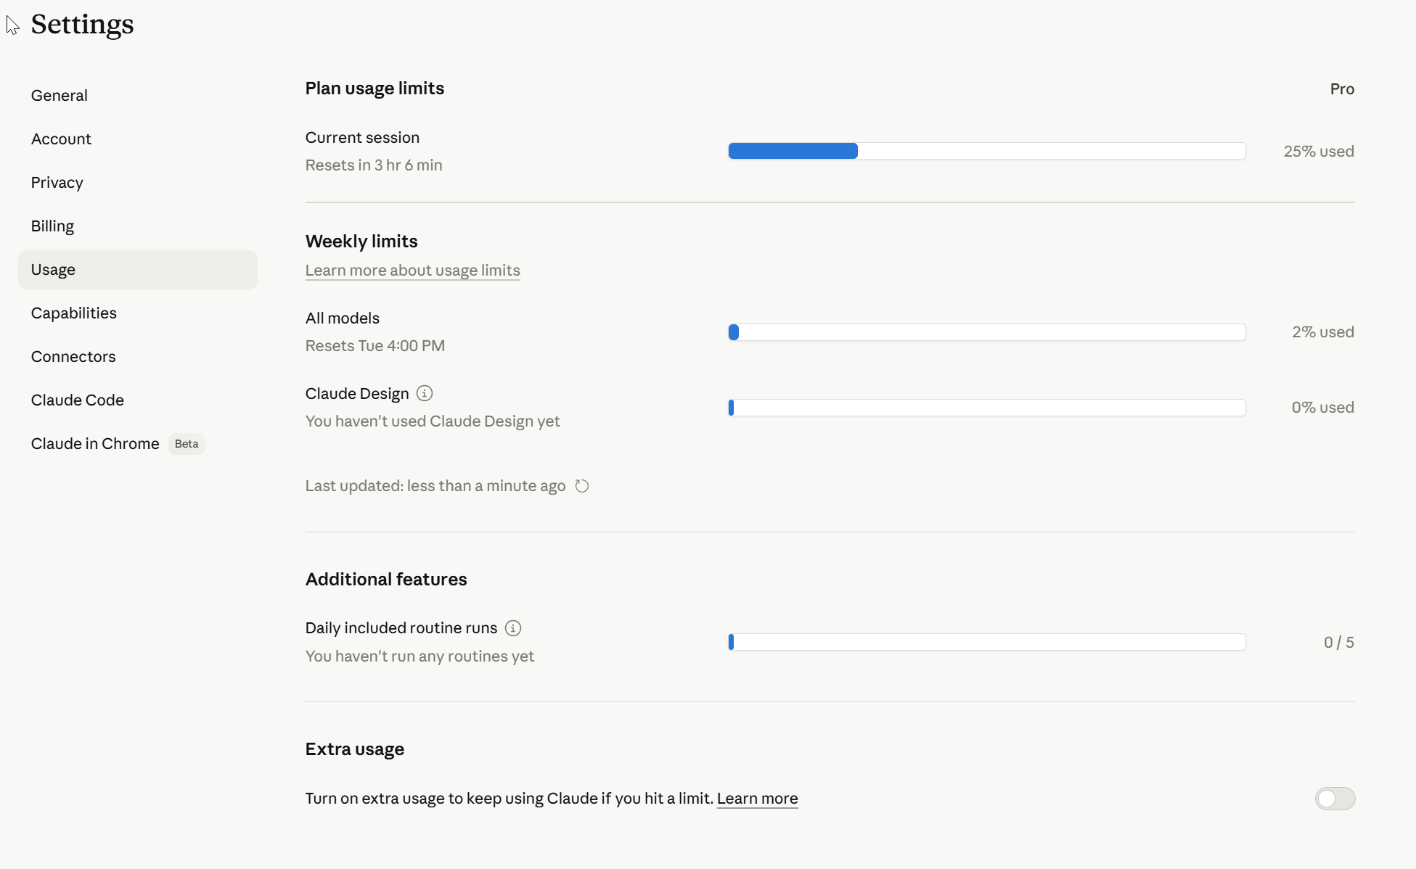This screenshot has height=869, width=1416.
Task: Click the All models weekly usage bar
Action: pyautogui.click(x=986, y=332)
